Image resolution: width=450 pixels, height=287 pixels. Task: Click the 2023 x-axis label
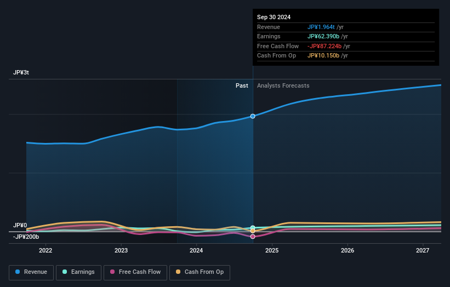(x=121, y=250)
